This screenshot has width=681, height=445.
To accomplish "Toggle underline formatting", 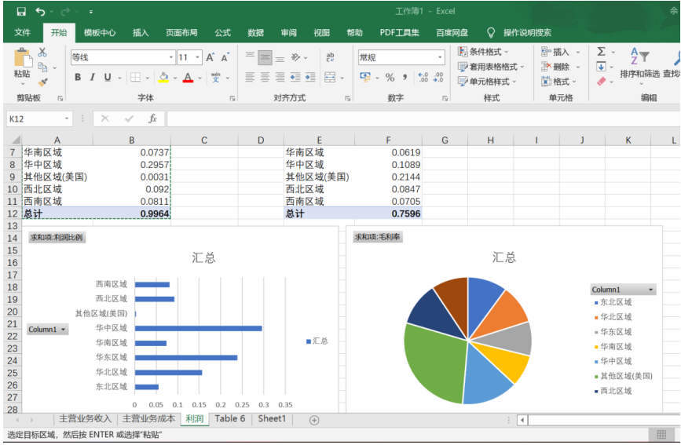I will [107, 78].
